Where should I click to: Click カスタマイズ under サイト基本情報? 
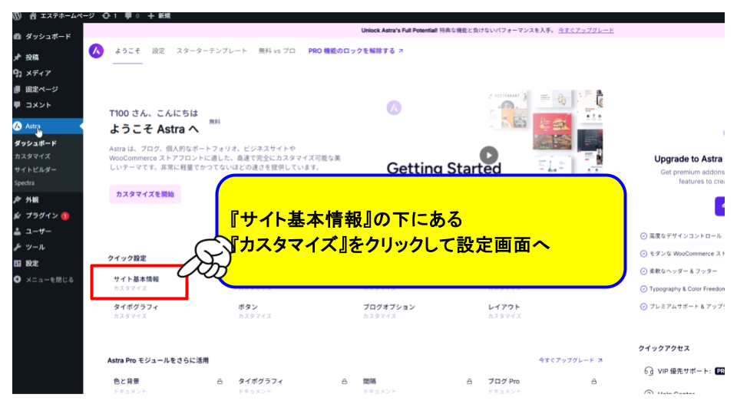click(131, 288)
